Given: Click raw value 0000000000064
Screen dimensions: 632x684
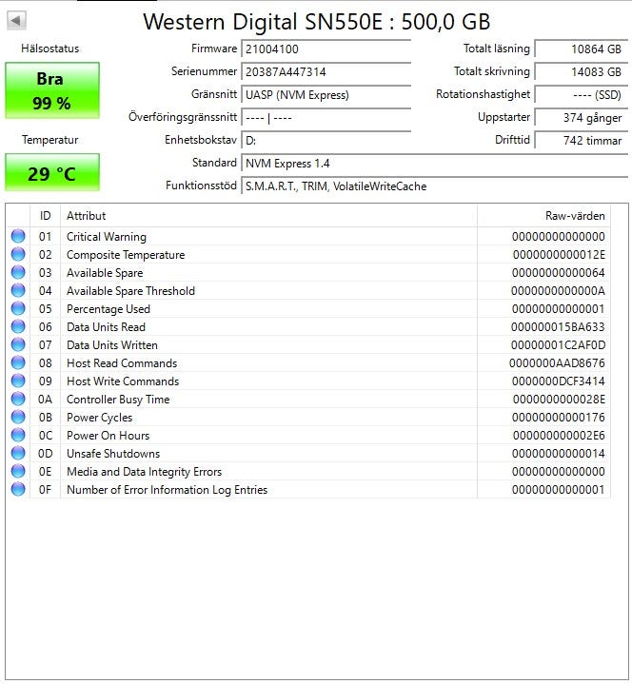Looking at the screenshot, I should (559, 273).
